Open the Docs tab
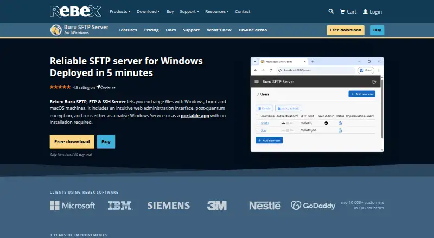Image resolution: width=434 pixels, height=238 pixels. click(171, 30)
